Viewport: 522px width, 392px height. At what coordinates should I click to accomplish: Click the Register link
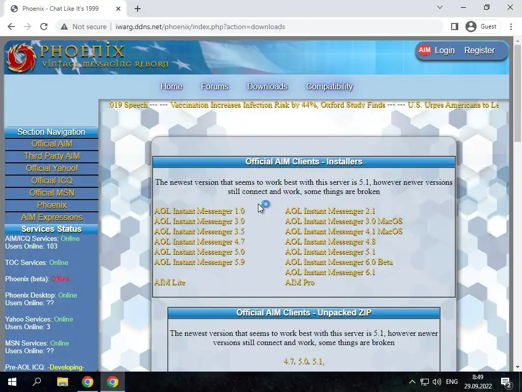(479, 51)
